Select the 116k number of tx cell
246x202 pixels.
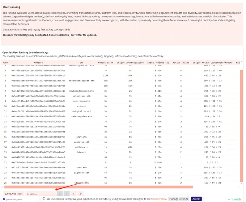click(106, 76)
